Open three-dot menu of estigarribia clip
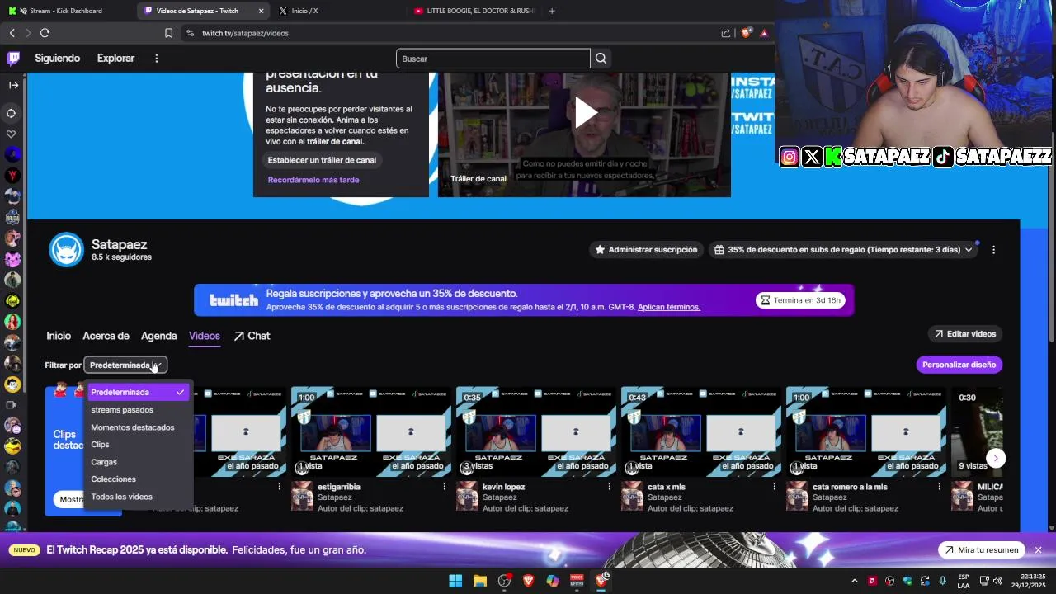Image resolution: width=1056 pixels, height=594 pixels. click(444, 487)
